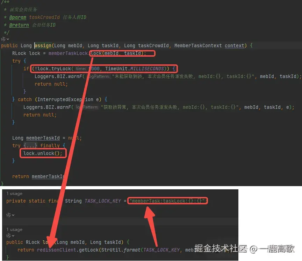Click 'return null;' inside the if block
This screenshot has height=261, width=302.
tap(51, 84)
